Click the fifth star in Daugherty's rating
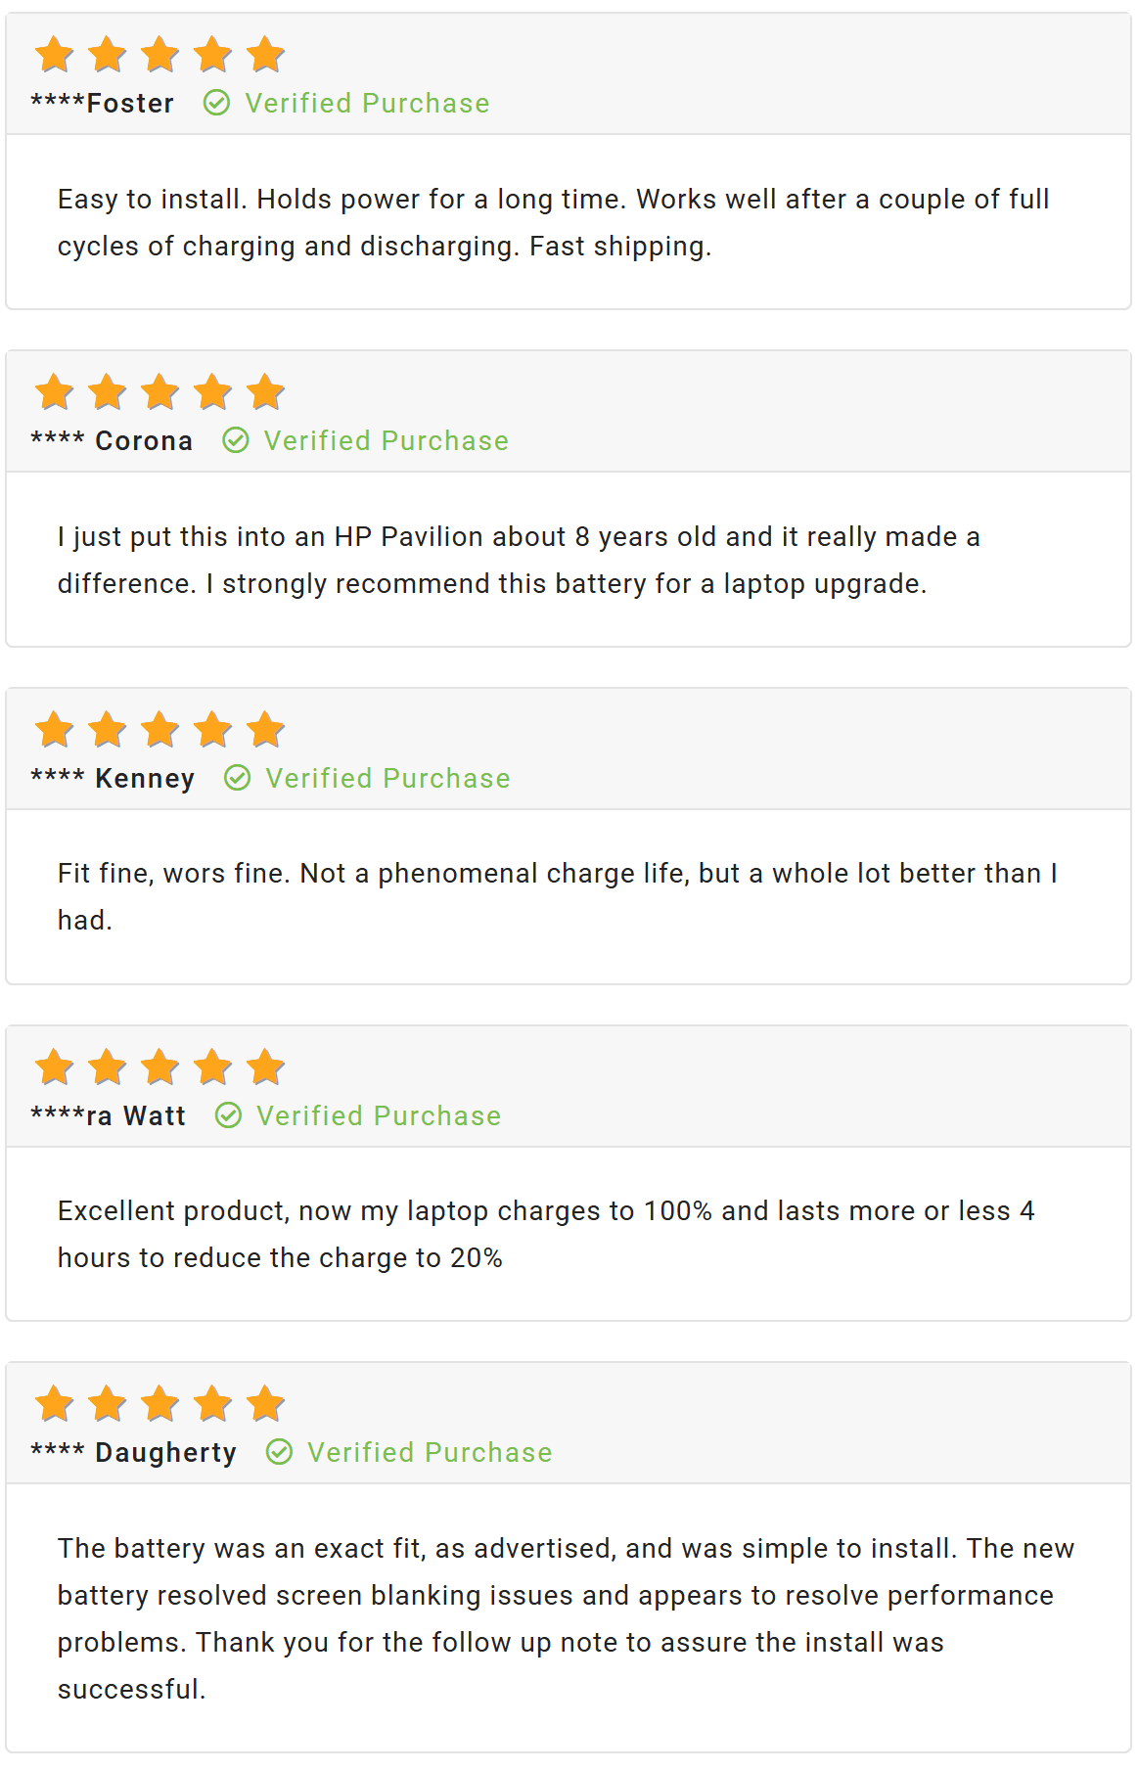The width and height of the screenshot is (1138, 1771). click(x=265, y=1404)
